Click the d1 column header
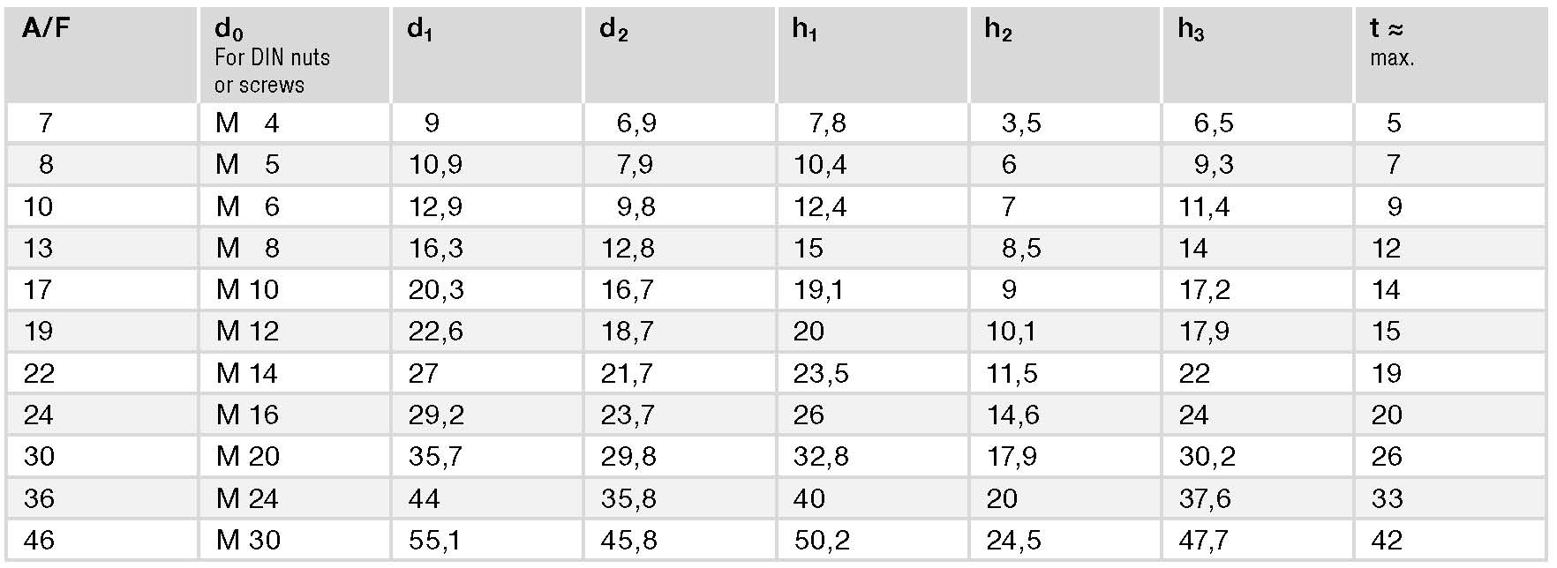The image size is (1557, 568). [420, 29]
